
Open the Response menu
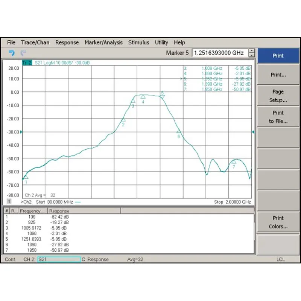[67, 43]
